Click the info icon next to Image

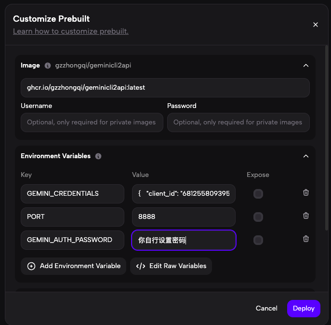click(48, 66)
